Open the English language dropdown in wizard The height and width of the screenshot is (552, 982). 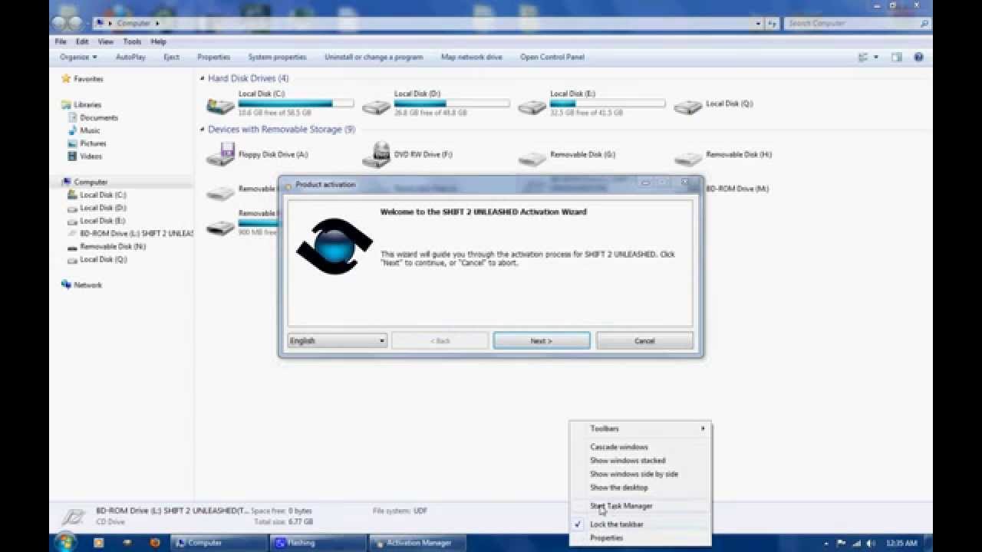338,341
